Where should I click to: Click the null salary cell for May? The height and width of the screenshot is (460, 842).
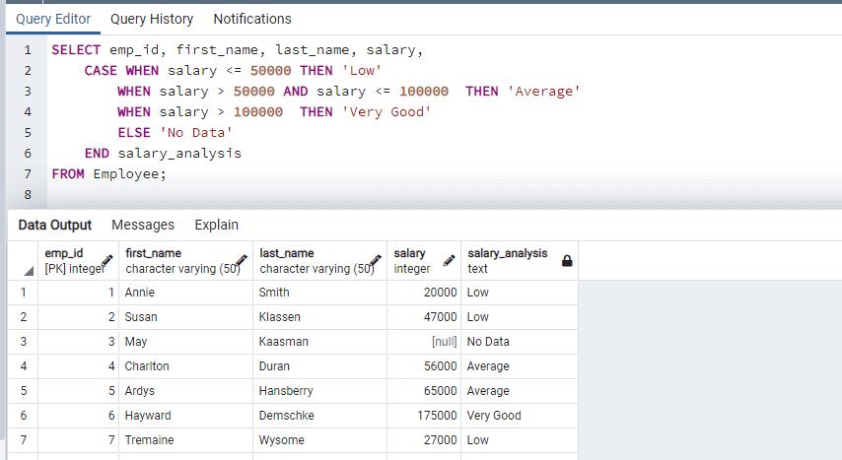point(424,342)
